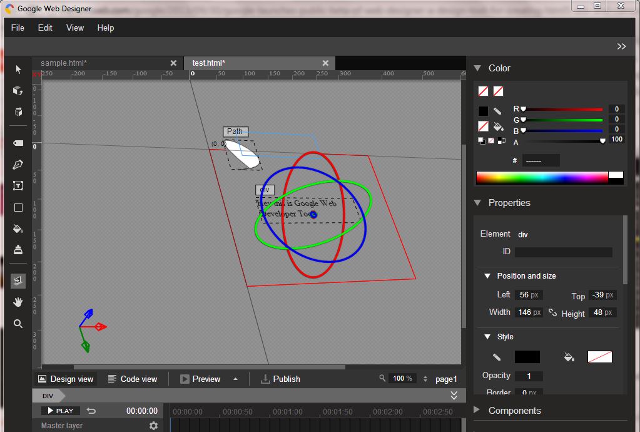Reset to default black and white colors

click(x=482, y=141)
